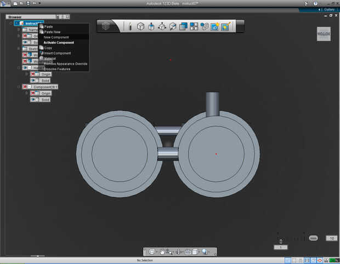Select the Orbit tool in navigation bar
The height and width of the screenshot is (264, 340).
point(151,251)
